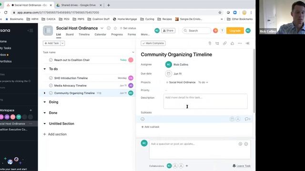The width and height of the screenshot is (305, 171).
Task: Click the Workspace plus icon in sidebar
Action: [30, 110]
